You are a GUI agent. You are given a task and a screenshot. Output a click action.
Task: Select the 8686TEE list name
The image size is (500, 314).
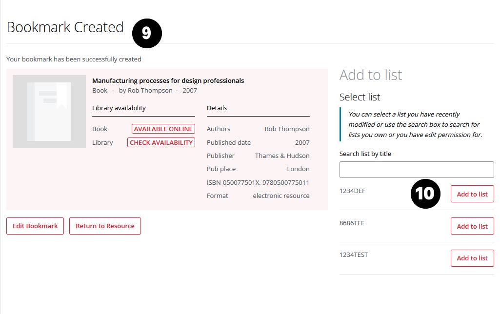click(352, 223)
